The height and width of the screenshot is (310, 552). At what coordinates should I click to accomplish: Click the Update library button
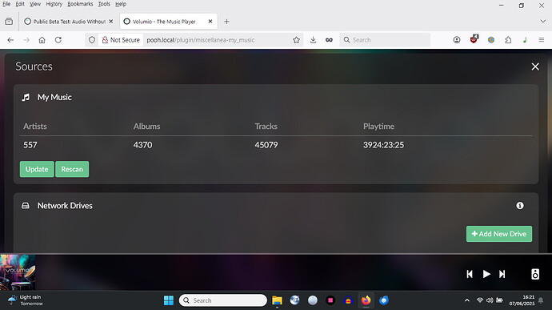[37, 169]
